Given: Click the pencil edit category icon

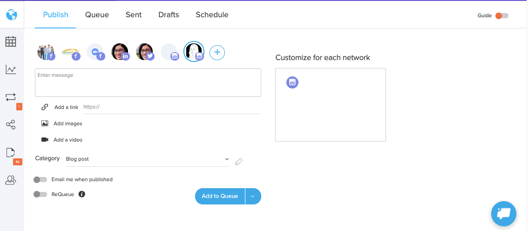Looking at the screenshot, I should (x=239, y=162).
